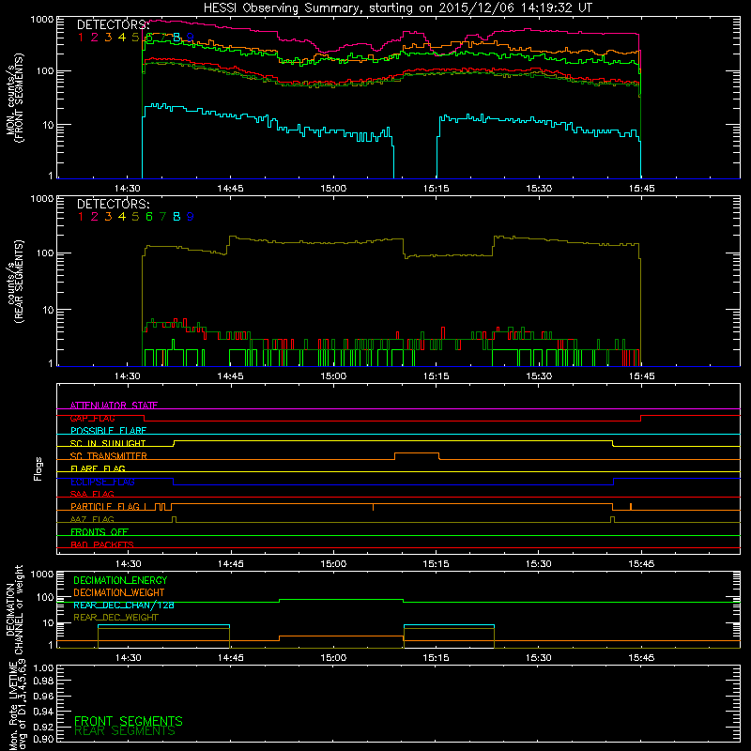The width and height of the screenshot is (751, 751).
Task: Click the 14:45 tick label under rear segments plot
Action: [230, 376]
